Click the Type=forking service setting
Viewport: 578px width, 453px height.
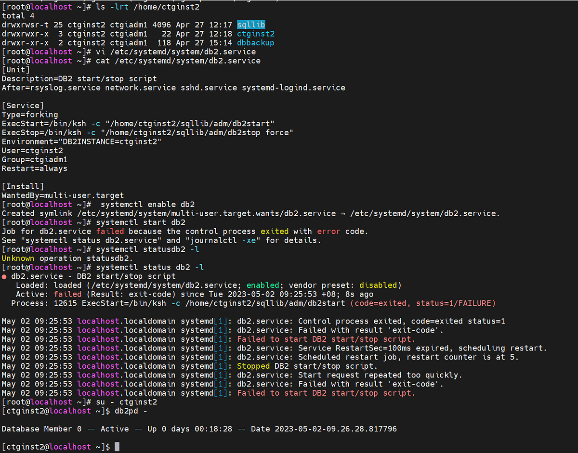[x=30, y=115]
